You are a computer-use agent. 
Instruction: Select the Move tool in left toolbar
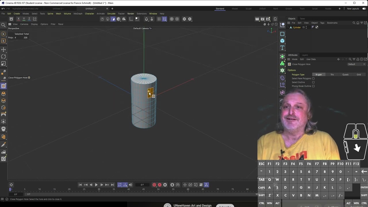(3, 50)
